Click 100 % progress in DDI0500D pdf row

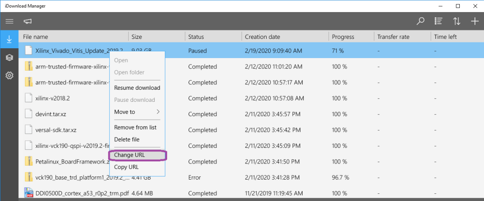click(339, 193)
